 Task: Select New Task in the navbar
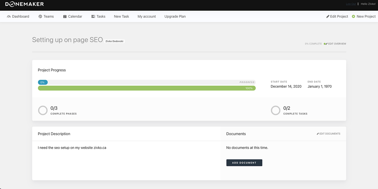tap(122, 16)
